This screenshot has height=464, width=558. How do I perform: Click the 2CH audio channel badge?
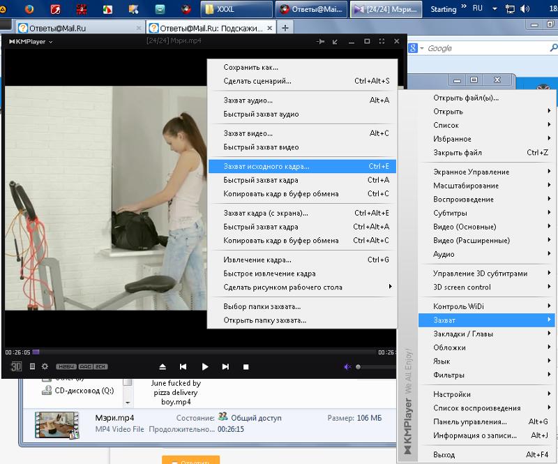pos(100,366)
